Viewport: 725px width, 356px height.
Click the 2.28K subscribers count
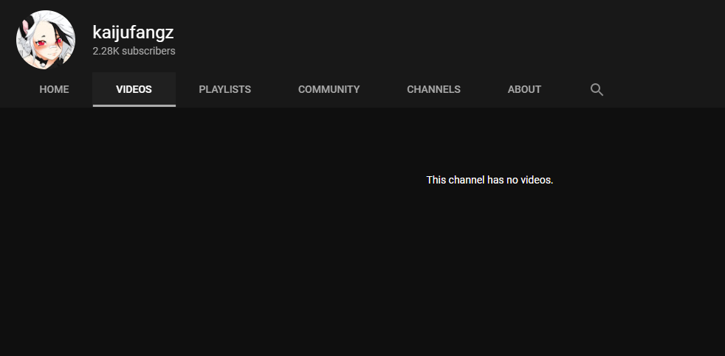point(134,52)
